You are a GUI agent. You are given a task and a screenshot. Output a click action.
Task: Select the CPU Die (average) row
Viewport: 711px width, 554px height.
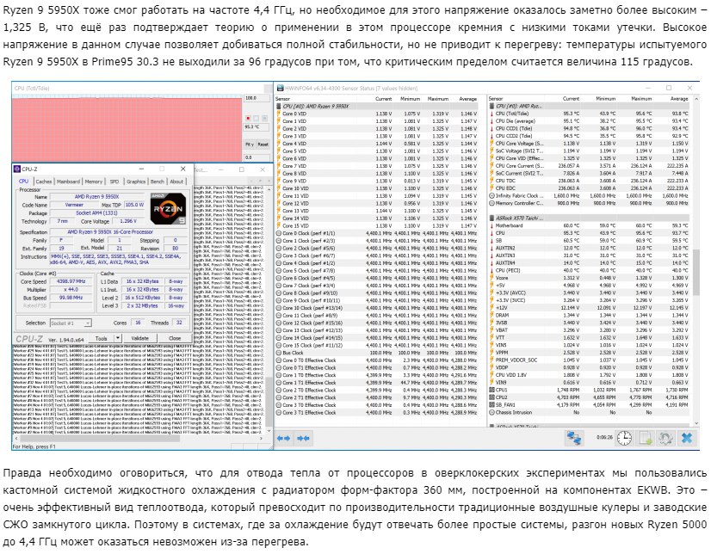[589, 121]
